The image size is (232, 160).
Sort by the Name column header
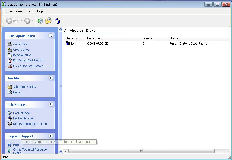[74, 38]
